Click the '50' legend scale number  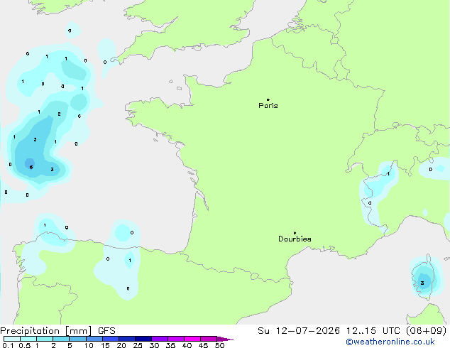pyautogui.click(x=219, y=345)
